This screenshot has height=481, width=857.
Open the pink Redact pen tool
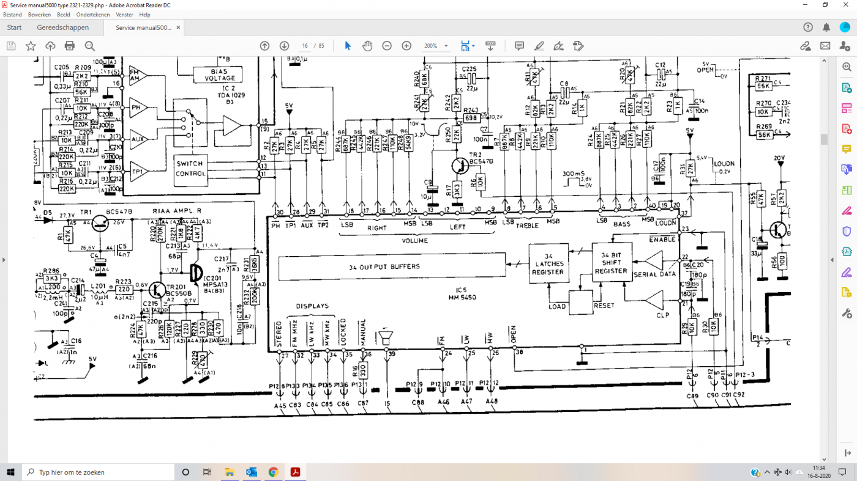847,211
